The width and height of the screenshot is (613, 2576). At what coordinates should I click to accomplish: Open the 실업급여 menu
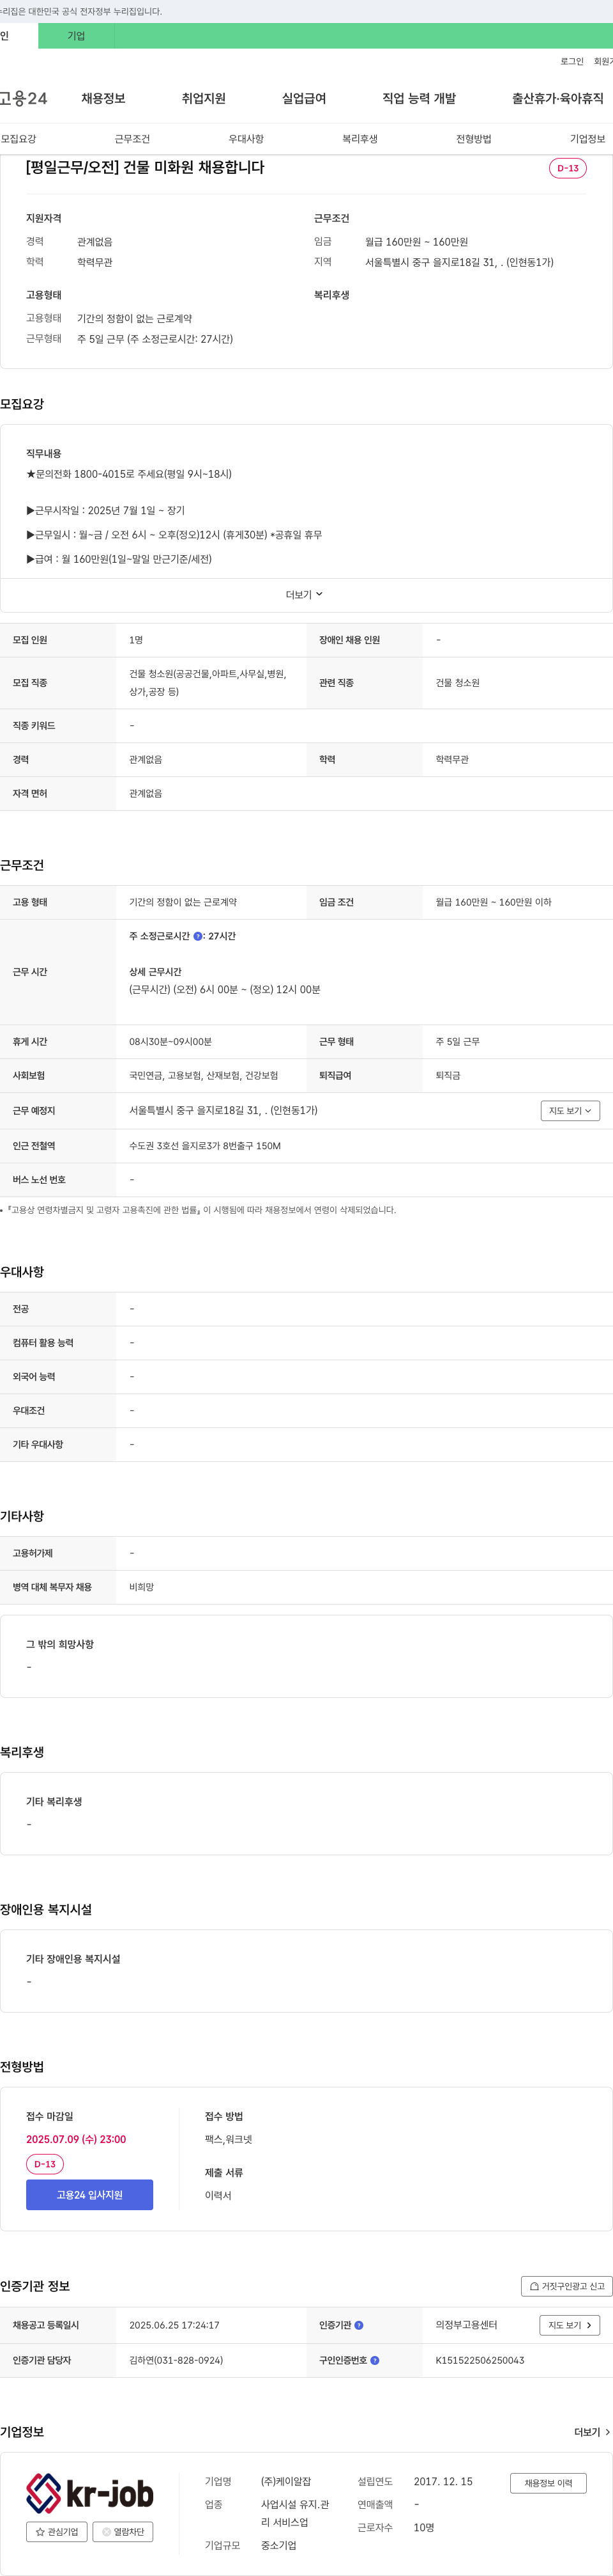[303, 98]
